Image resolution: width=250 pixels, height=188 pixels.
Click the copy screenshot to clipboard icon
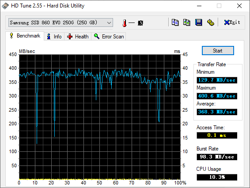[x=186, y=23]
